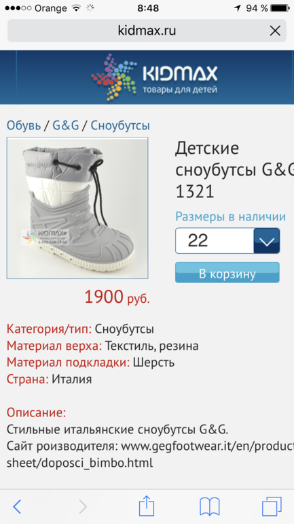Open the size selector showing 22

click(x=227, y=241)
